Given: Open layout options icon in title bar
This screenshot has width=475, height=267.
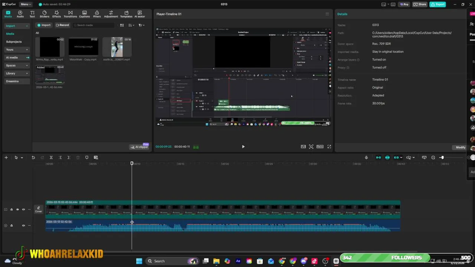Looking at the screenshot, I should point(384,4).
